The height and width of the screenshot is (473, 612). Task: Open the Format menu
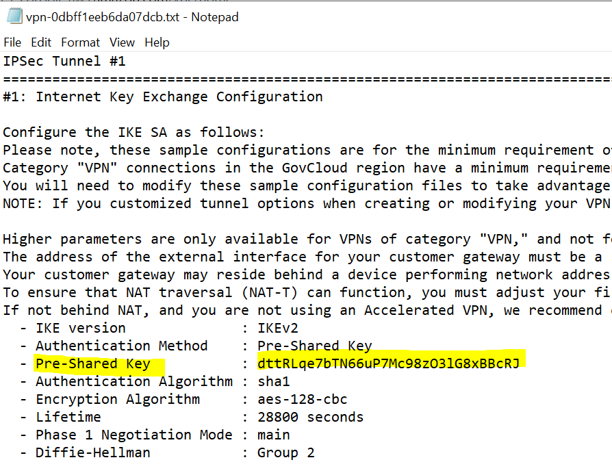[80, 42]
